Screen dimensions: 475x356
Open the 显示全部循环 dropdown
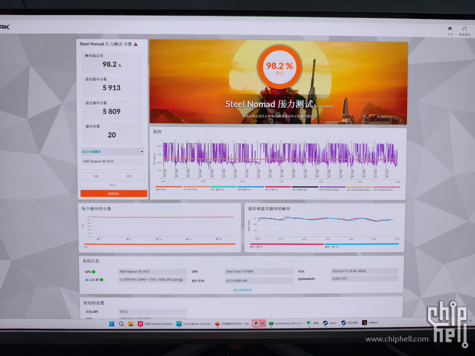coord(112,152)
